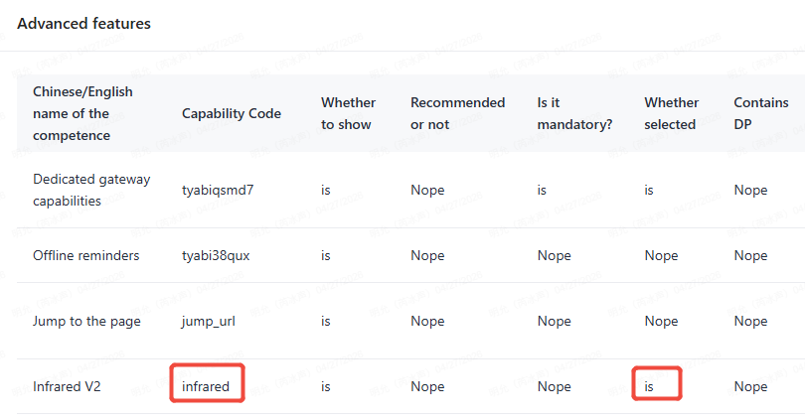The height and width of the screenshot is (420, 805).
Task: Click the "Contains DP" column header
Action: (760, 113)
